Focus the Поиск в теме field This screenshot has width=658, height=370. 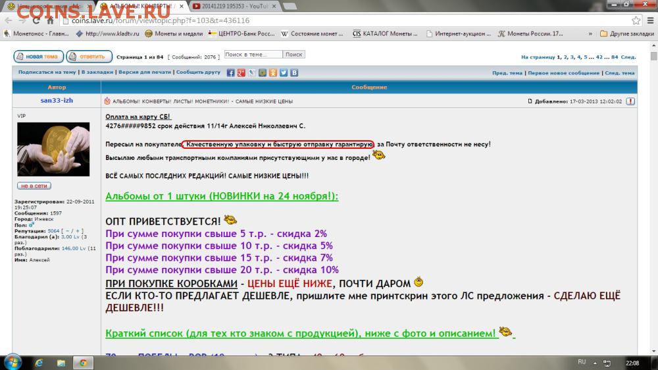[253, 54]
